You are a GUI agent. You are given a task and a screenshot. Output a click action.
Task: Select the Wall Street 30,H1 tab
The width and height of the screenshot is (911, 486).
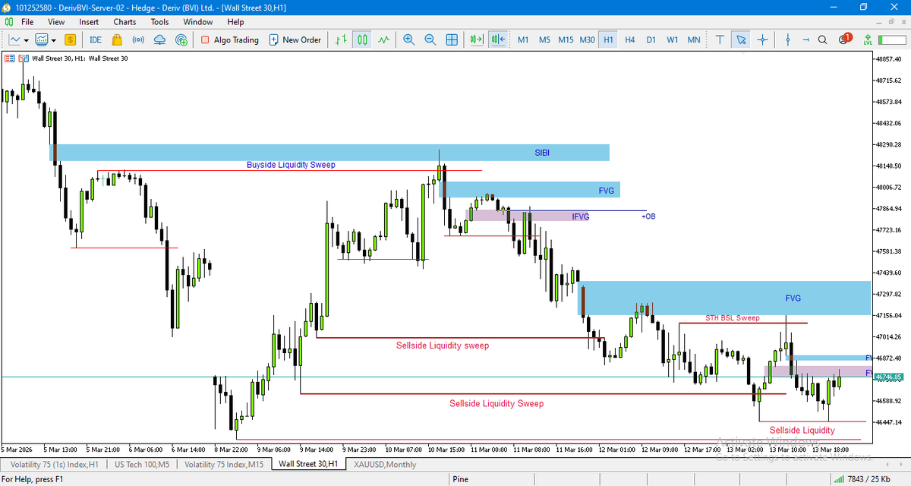point(308,464)
